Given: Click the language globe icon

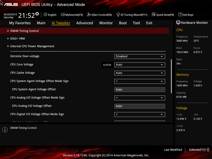Looking at the screenshot, I should 45,14.
